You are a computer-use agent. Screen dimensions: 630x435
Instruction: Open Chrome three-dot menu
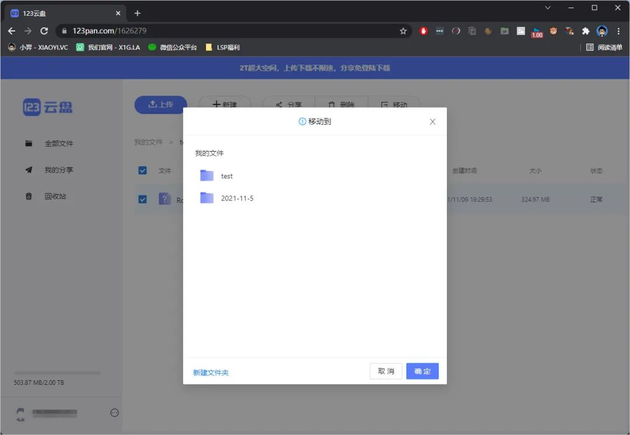[x=618, y=31]
